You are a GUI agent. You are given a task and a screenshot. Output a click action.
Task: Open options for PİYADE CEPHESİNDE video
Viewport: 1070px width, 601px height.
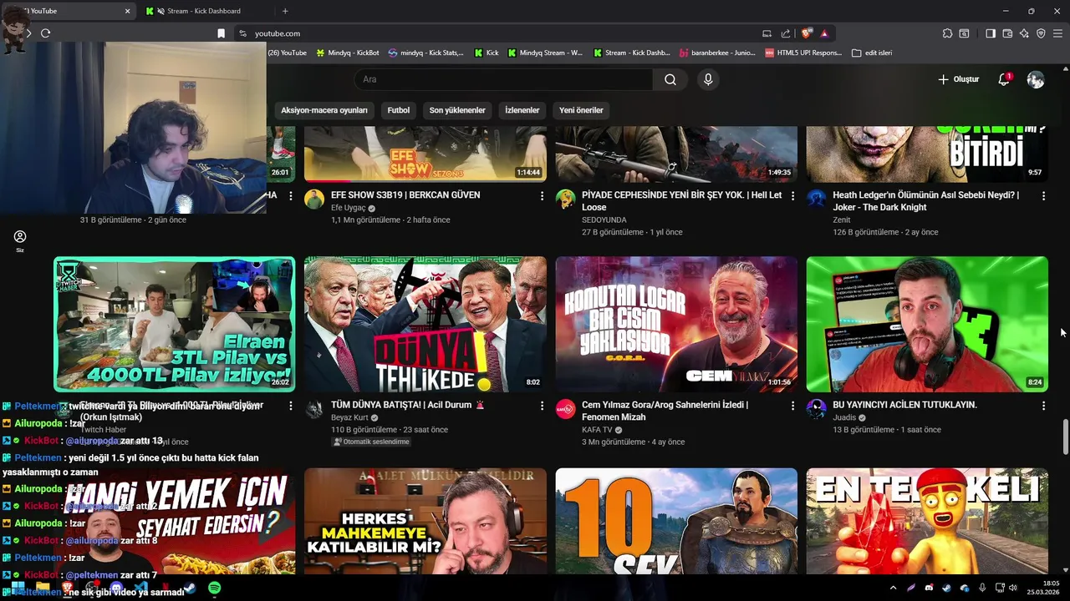pos(792,195)
